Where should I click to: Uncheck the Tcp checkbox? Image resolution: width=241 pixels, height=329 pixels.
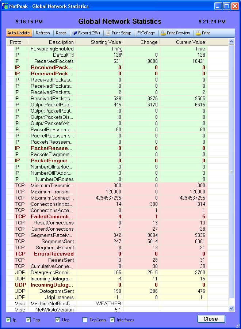point(28,320)
